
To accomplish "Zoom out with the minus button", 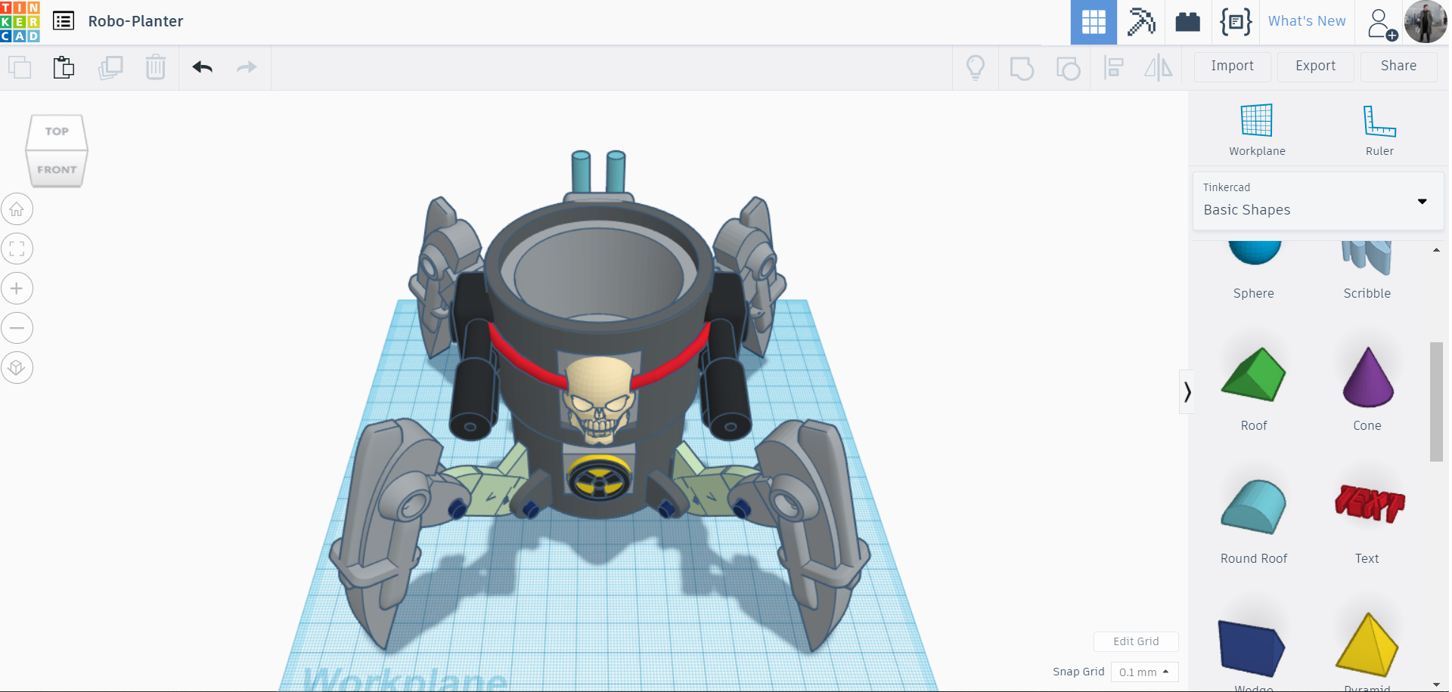I will click(17, 328).
